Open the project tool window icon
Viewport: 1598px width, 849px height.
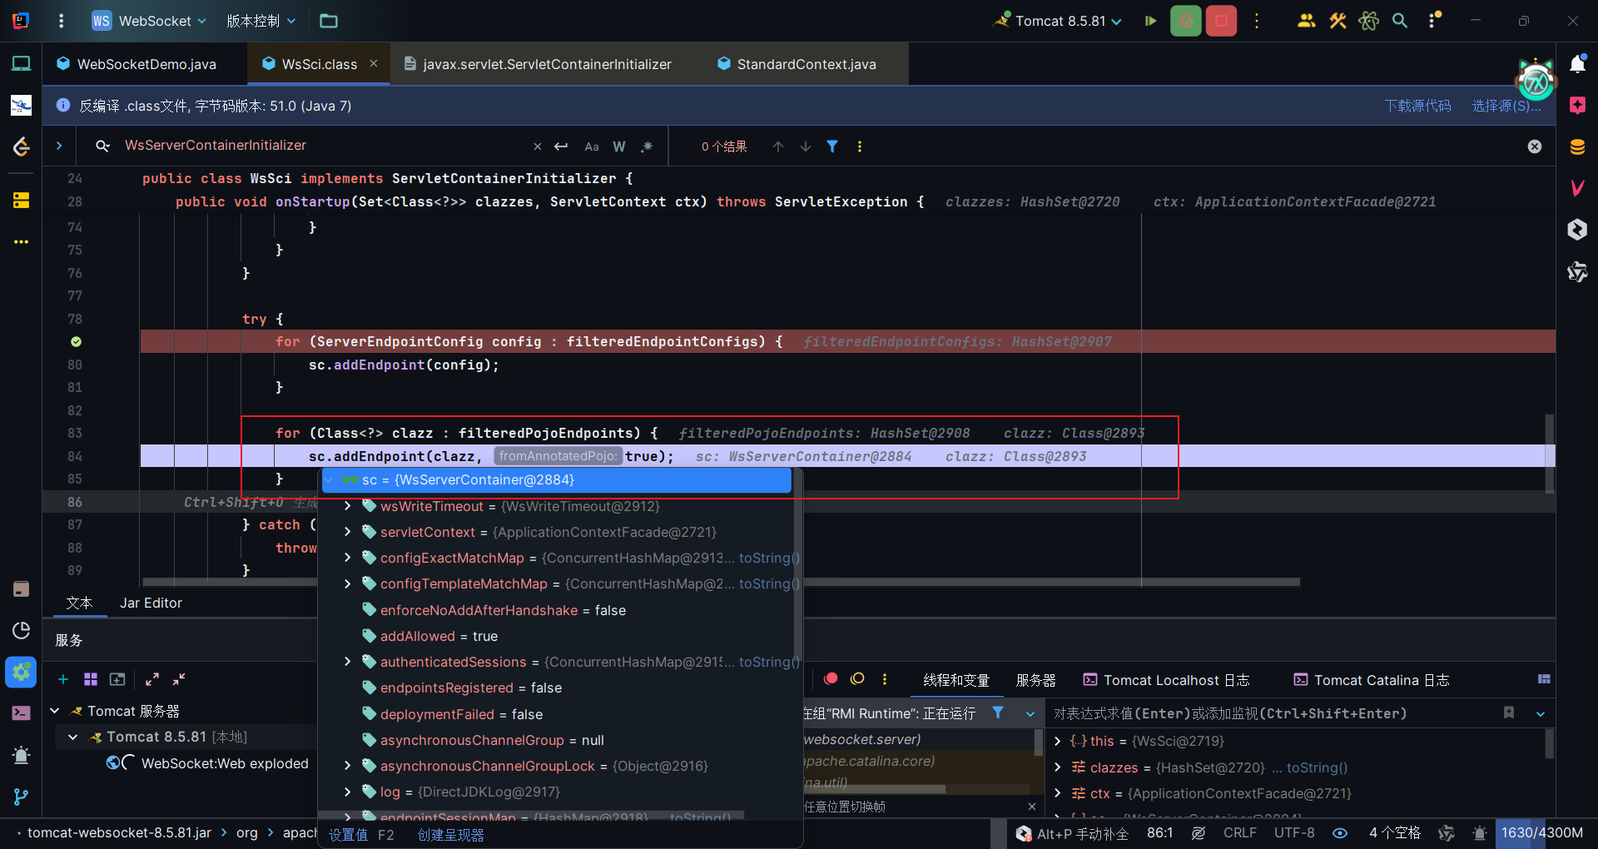tap(21, 64)
